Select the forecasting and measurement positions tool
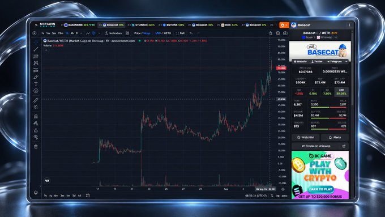 tap(36, 70)
